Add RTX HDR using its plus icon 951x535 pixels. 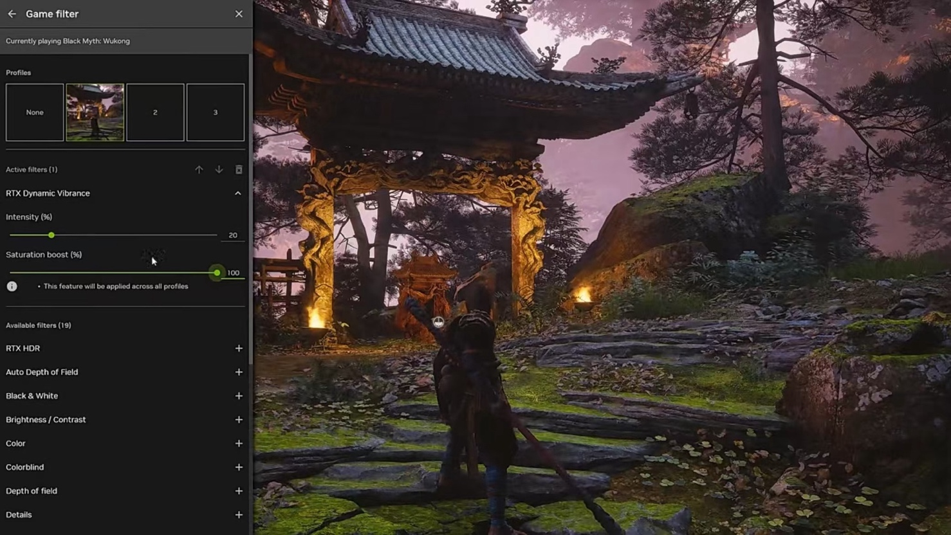(238, 348)
